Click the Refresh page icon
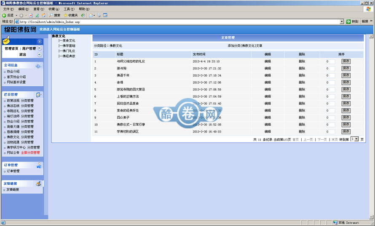The image size is (375, 226). click(x=37, y=15)
